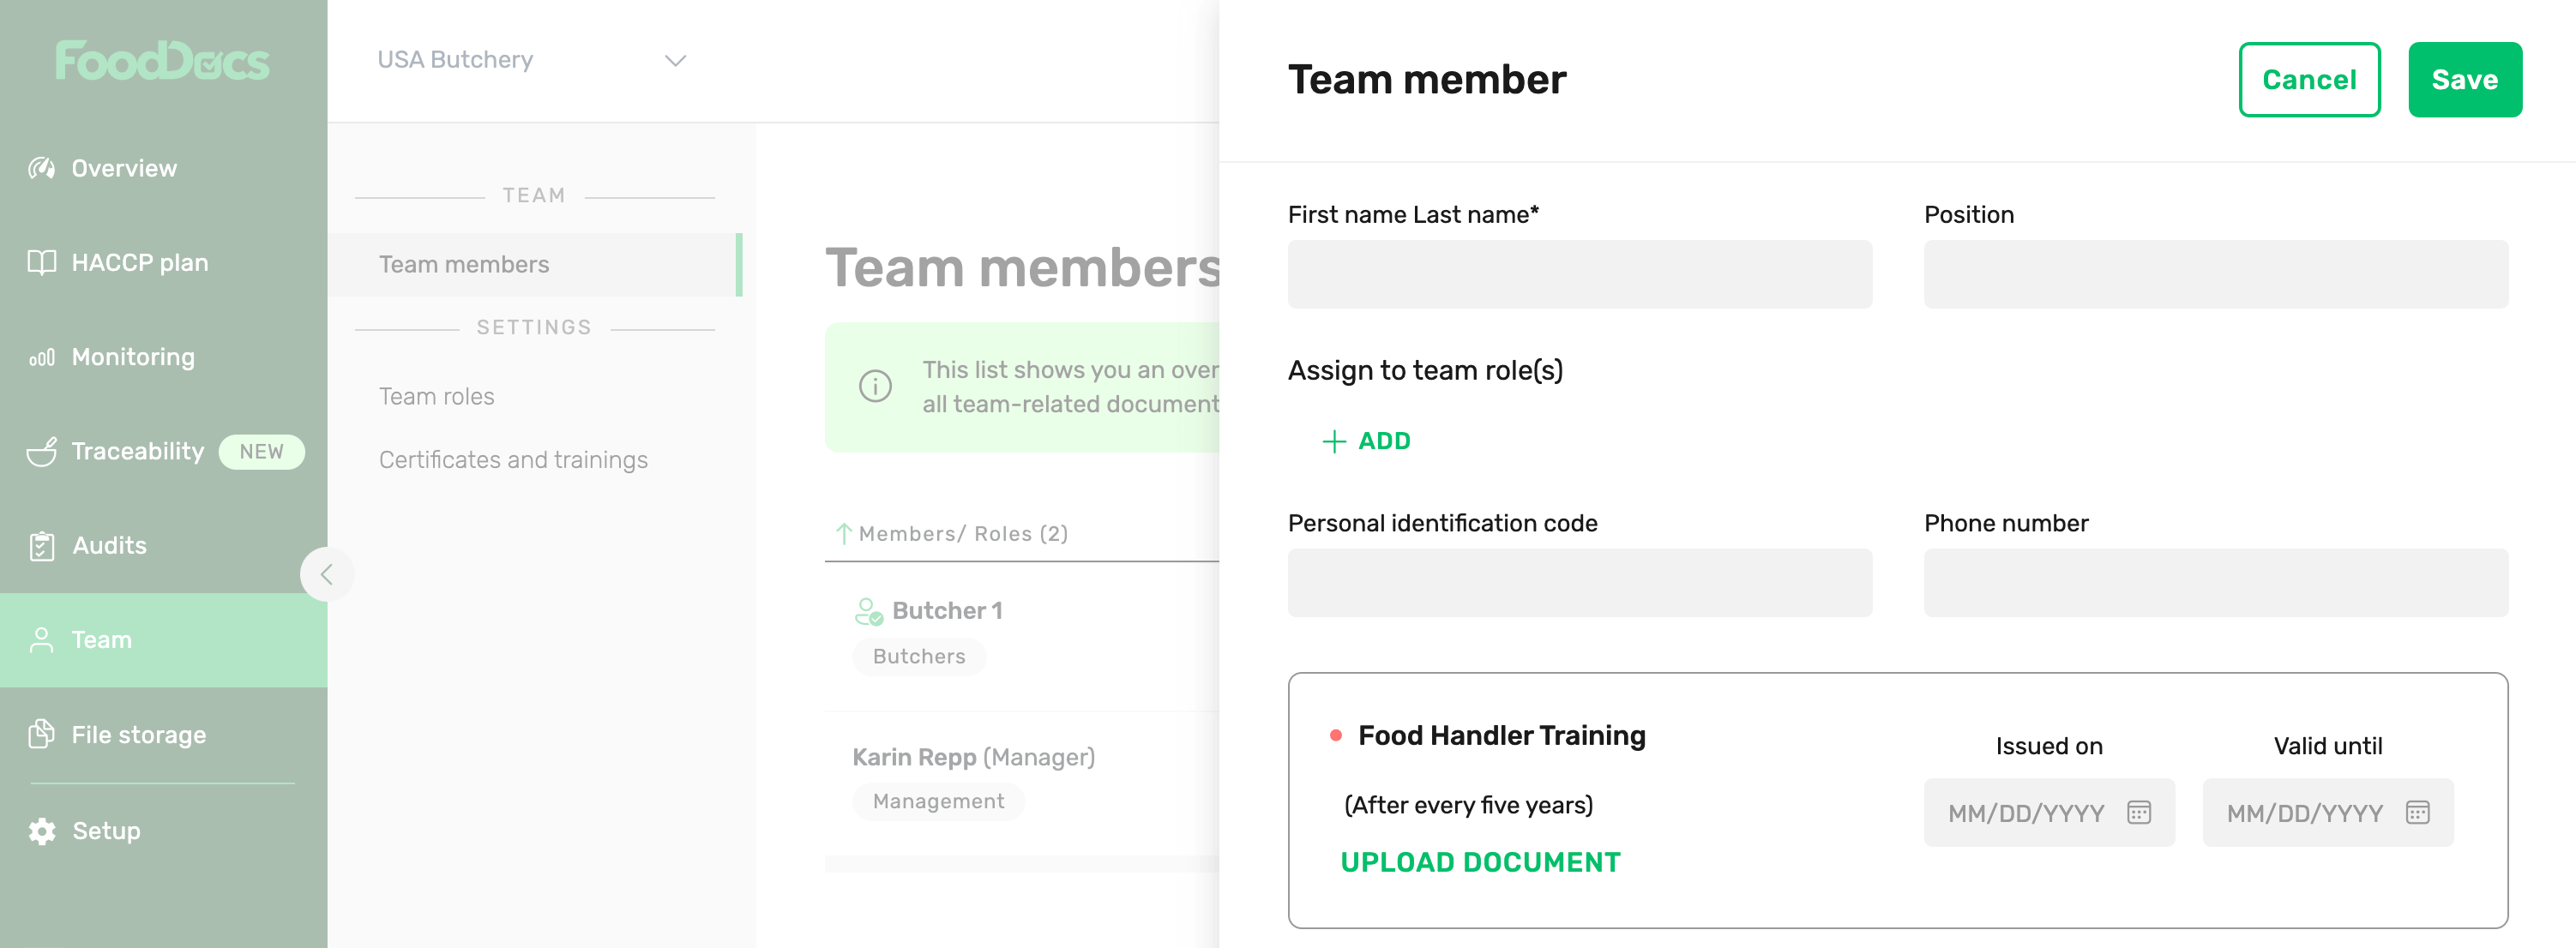Screen dimensions: 2576x948
Task: Click the File storage documents icon
Action: [42, 735]
